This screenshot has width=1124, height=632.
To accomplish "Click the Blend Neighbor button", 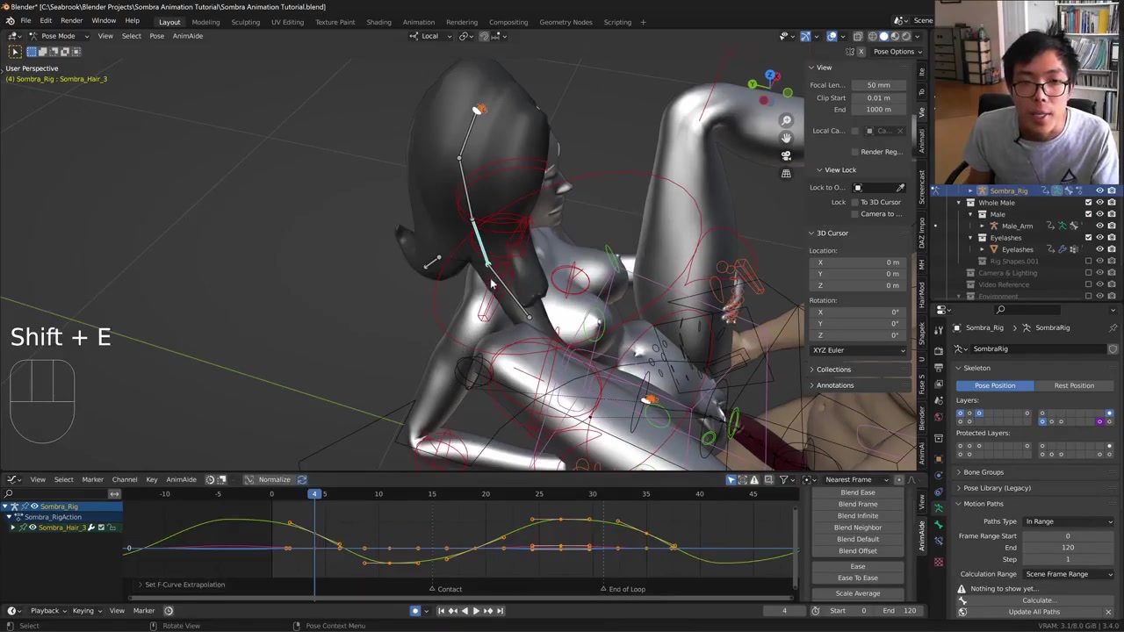I will (x=857, y=528).
